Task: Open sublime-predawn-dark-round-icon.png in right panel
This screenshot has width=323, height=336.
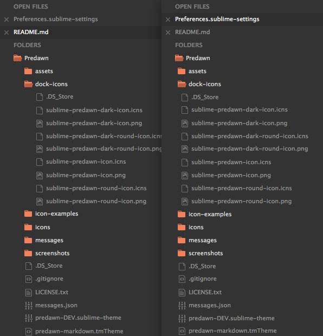Action: (250, 149)
